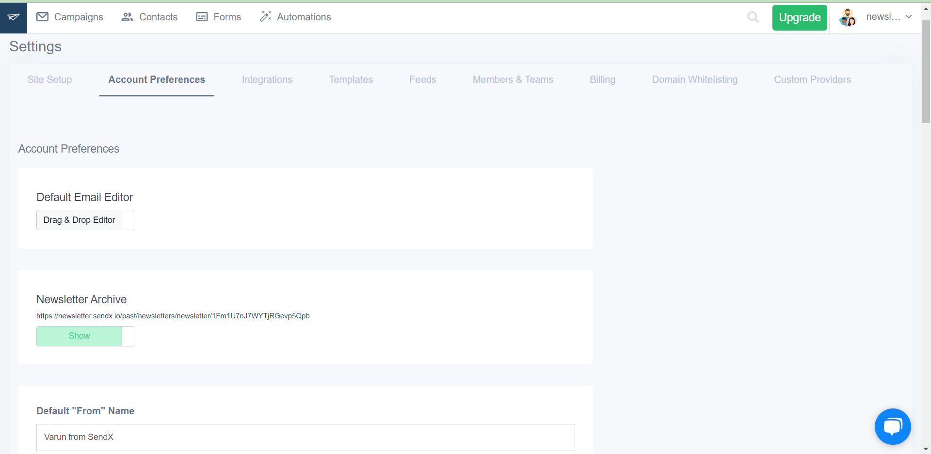Click the Default From Name input field
Screen dimensions: 931x454
tap(305, 437)
